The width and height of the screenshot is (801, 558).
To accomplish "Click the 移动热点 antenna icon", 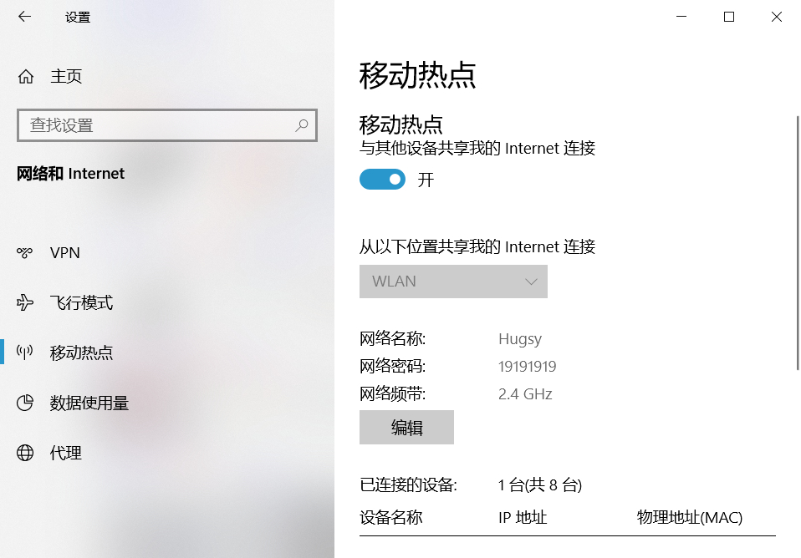I will (x=24, y=353).
